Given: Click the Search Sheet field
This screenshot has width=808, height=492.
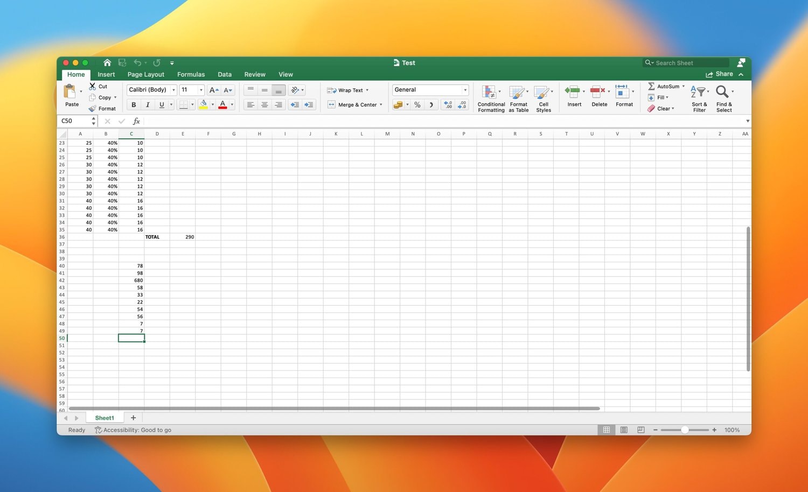Looking at the screenshot, I should [x=684, y=63].
